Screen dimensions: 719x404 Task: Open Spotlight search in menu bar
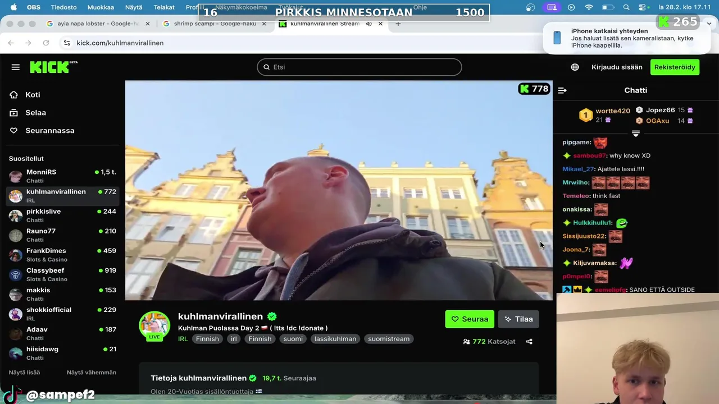626,7
